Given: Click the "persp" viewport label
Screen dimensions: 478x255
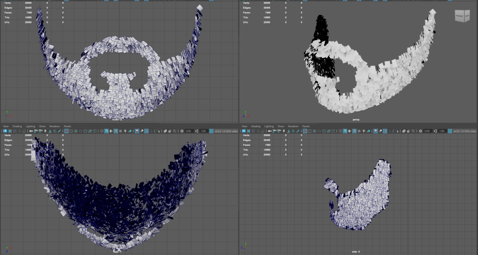Looking at the screenshot, I should [356, 119].
